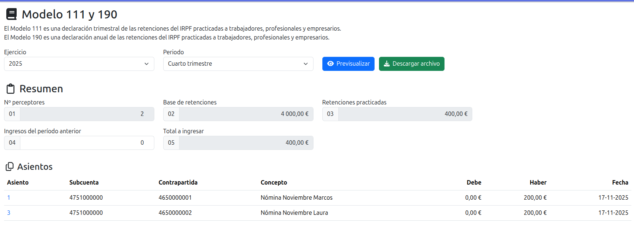Click Debe 0,00 € in Laura row

(473, 213)
